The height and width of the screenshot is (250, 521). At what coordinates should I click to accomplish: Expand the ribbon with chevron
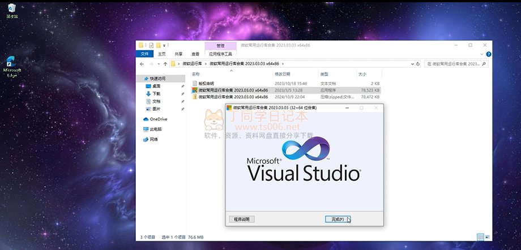[x=482, y=54]
